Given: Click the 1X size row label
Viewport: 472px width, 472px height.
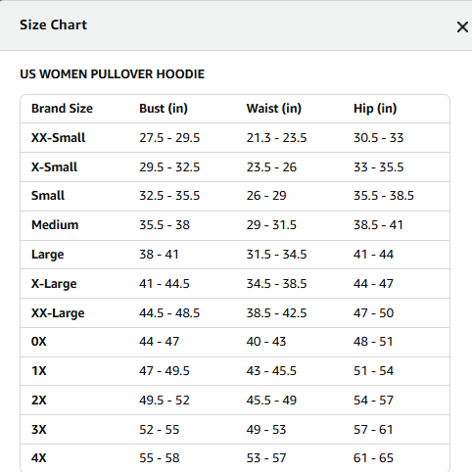Looking at the screenshot, I should pyautogui.click(x=39, y=371).
